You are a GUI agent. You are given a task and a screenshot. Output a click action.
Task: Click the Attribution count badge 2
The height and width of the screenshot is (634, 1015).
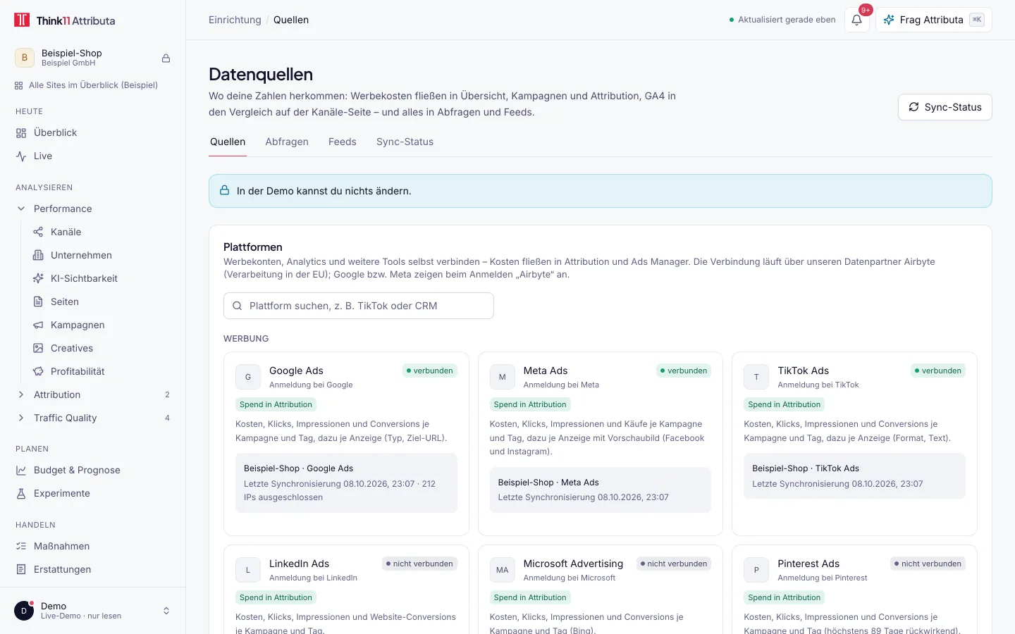click(167, 394)
